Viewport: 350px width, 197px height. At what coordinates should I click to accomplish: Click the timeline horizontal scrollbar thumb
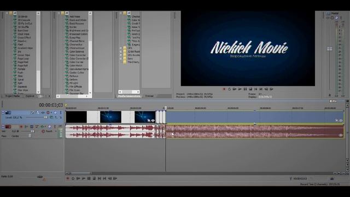80,173
